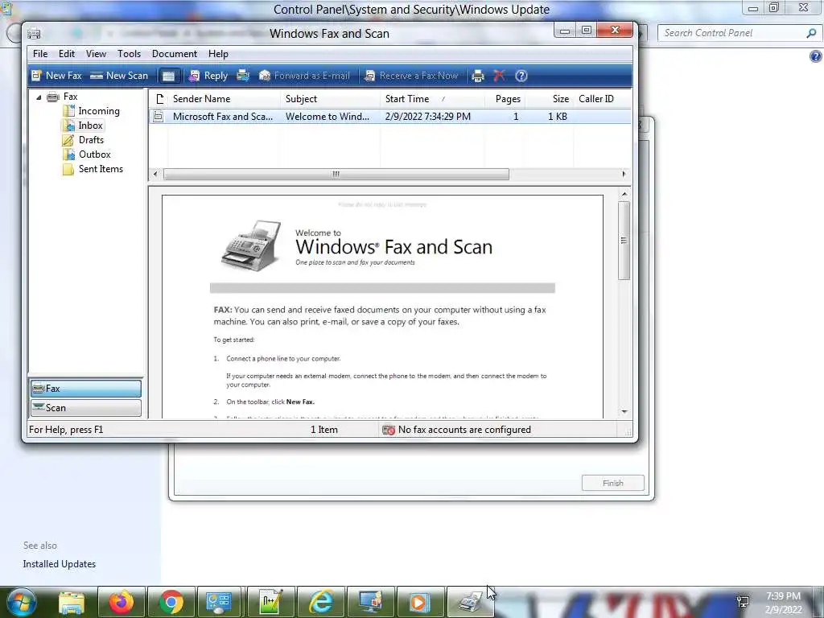
Task: Click the preview pane vertical scrollbar thumb
Action: (x=624, y=241)
